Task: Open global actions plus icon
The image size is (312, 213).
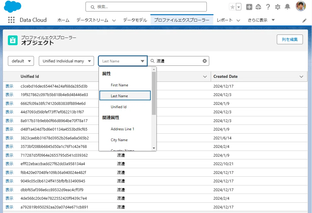Action: click(x=249, y=7)
